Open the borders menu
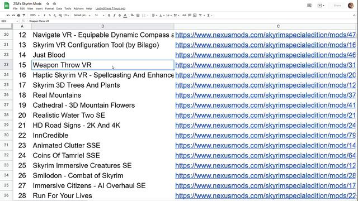The image size is (358, 201). (x=138, y=15)
